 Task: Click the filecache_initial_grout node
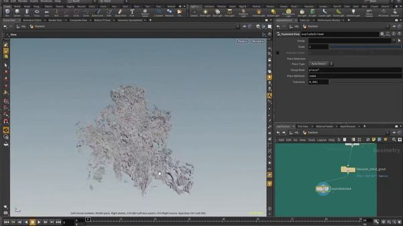click(348, 169)
